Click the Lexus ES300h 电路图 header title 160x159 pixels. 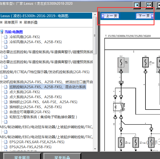coord(35,16)
